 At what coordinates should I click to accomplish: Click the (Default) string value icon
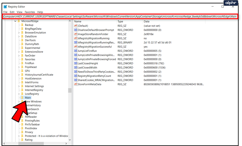pyautogui.click(x=76, y=26)
